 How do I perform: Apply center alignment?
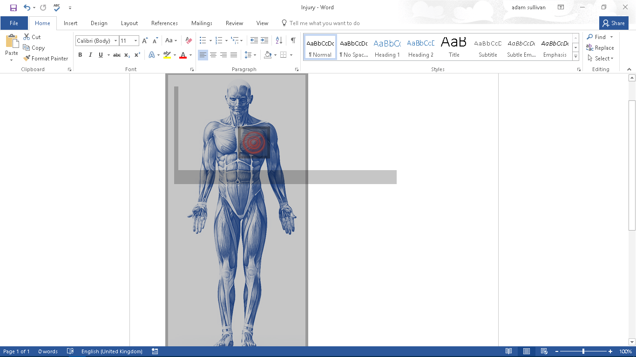pos(213,55)
